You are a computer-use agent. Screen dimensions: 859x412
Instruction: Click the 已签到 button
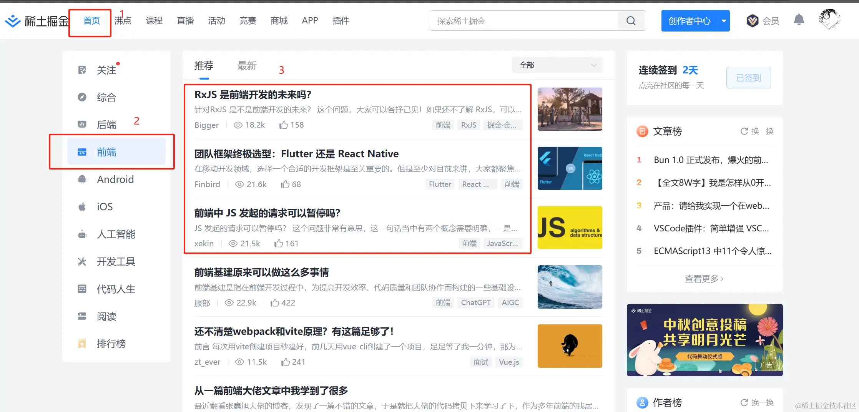[748, 78]
